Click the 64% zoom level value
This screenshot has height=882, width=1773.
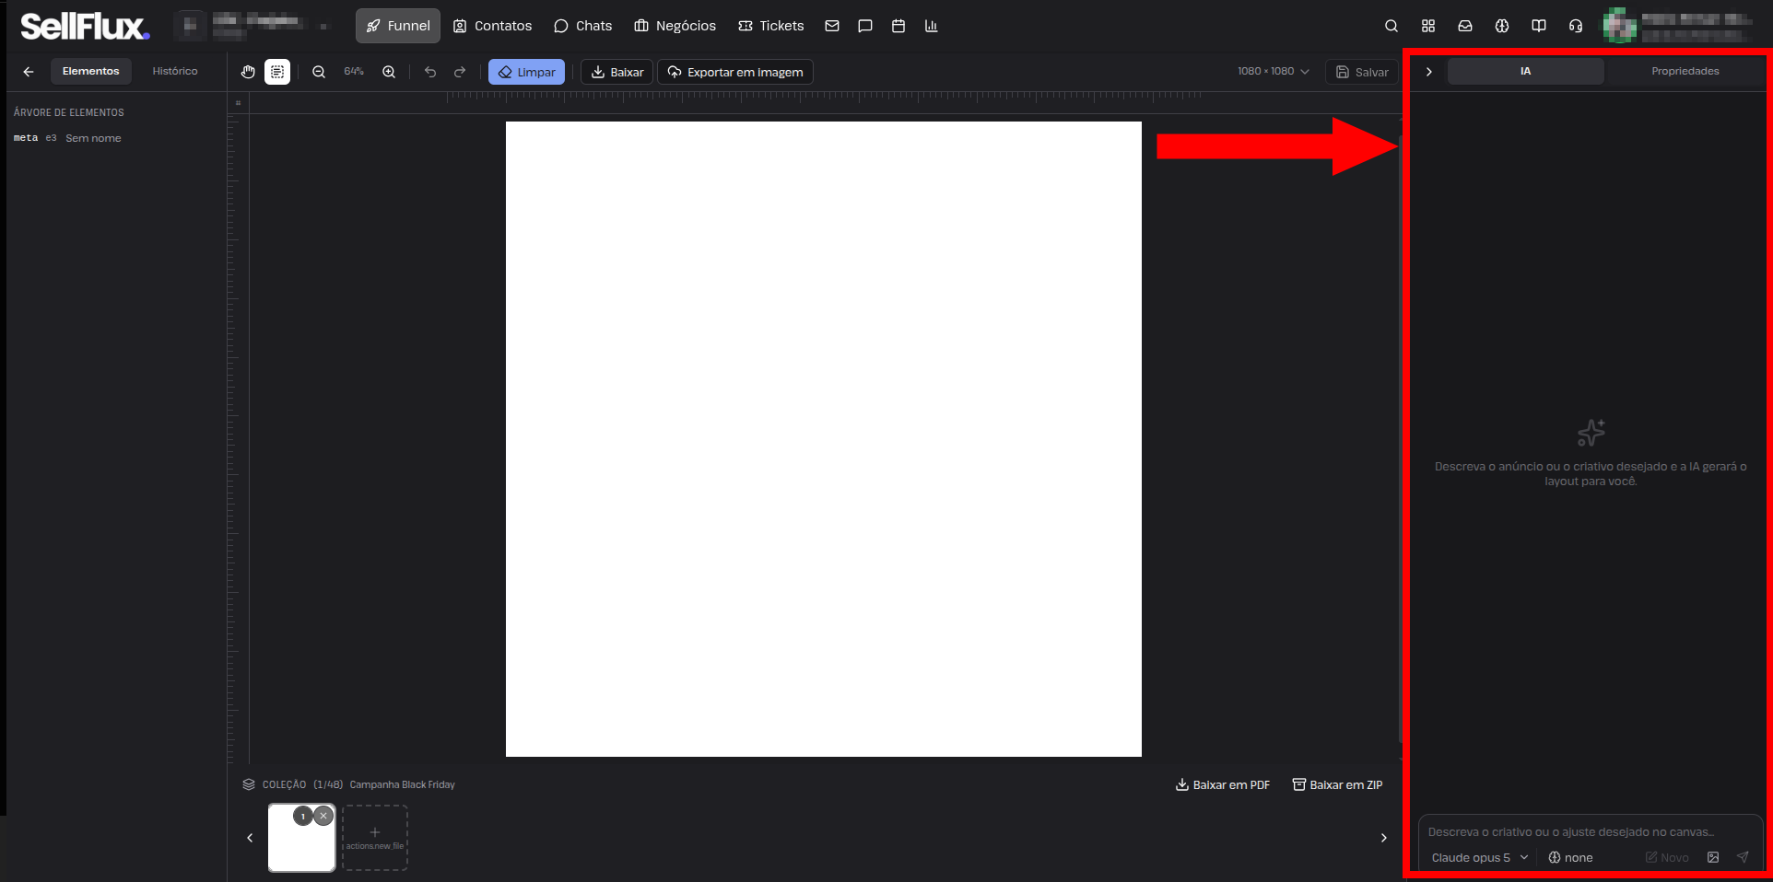pyautogui.click(x=354, y=72)
